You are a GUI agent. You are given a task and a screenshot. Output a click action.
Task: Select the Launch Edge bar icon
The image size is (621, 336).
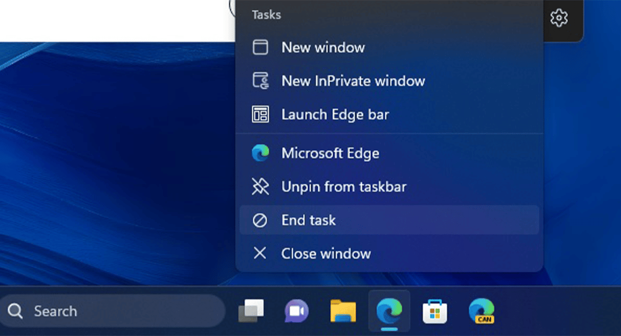tap(260, 114)
